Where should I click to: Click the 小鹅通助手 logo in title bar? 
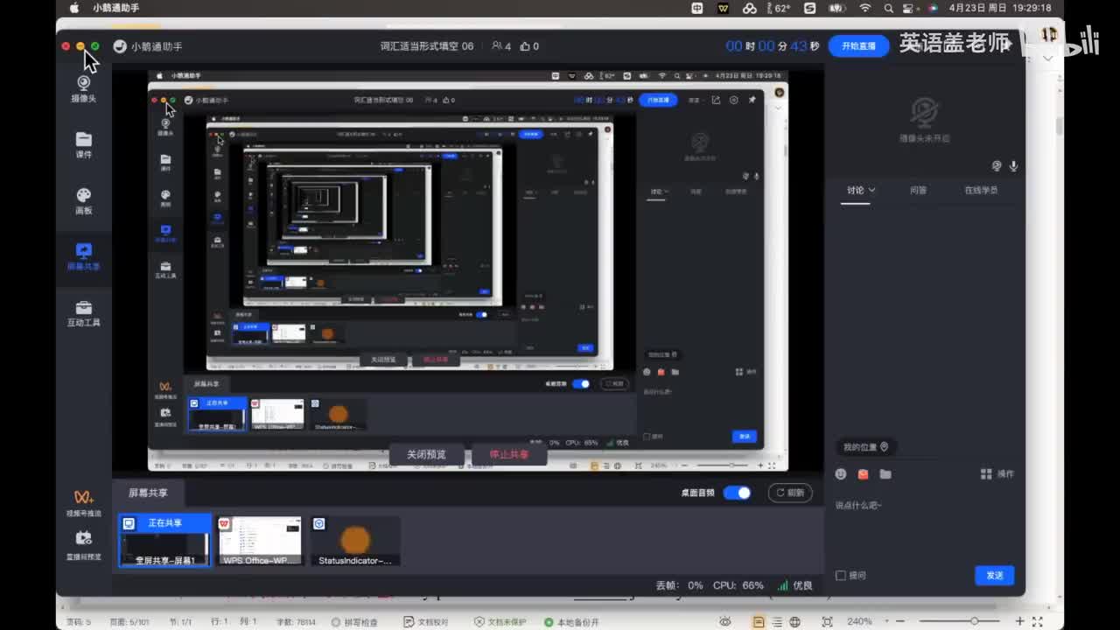coord(120,46)
